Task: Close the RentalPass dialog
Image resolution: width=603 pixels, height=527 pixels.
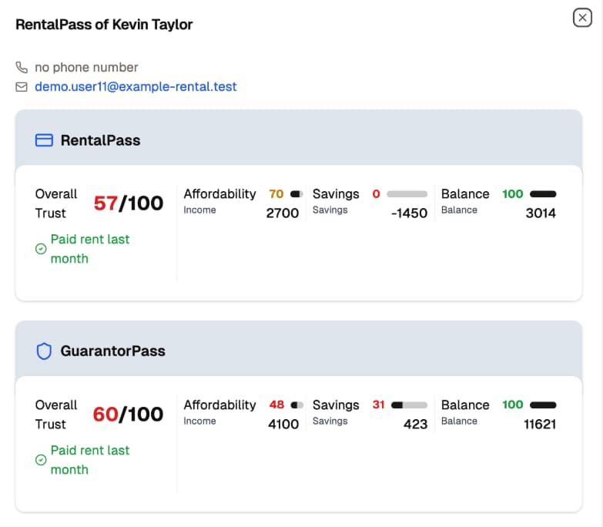Action: tap(582, 18)
